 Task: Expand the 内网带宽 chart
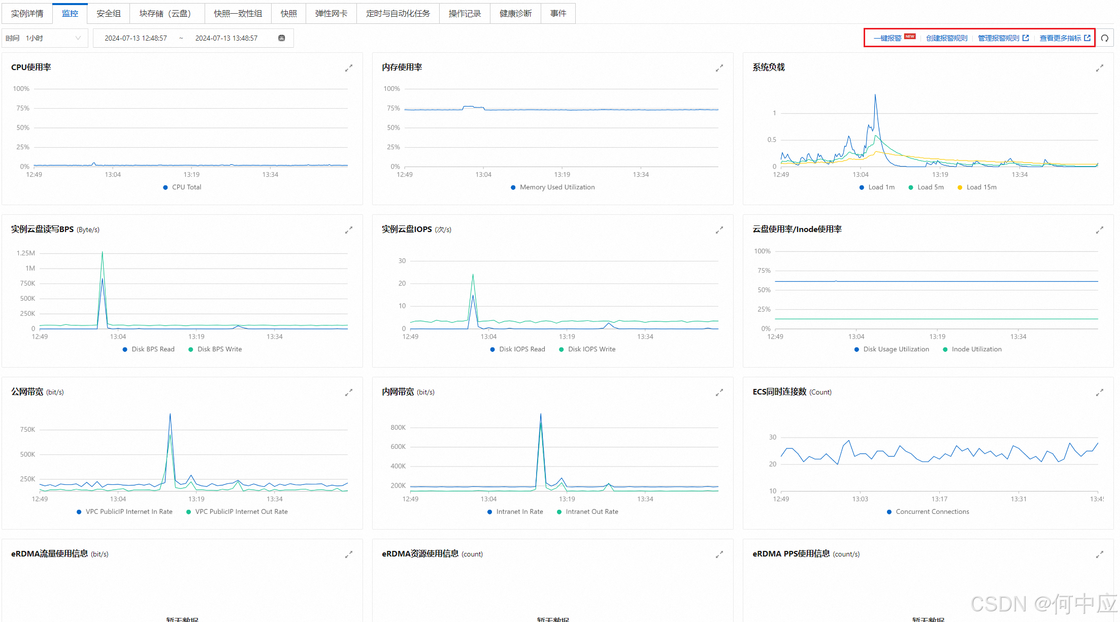click(719, 392)
